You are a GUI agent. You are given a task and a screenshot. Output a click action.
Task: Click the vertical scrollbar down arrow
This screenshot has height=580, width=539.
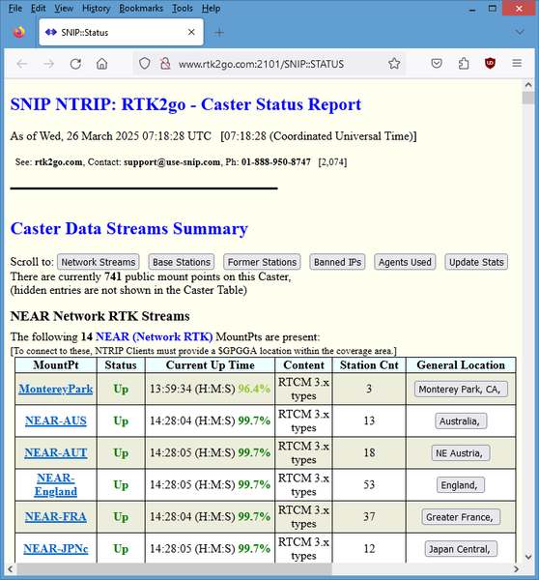tap(528, 557)
